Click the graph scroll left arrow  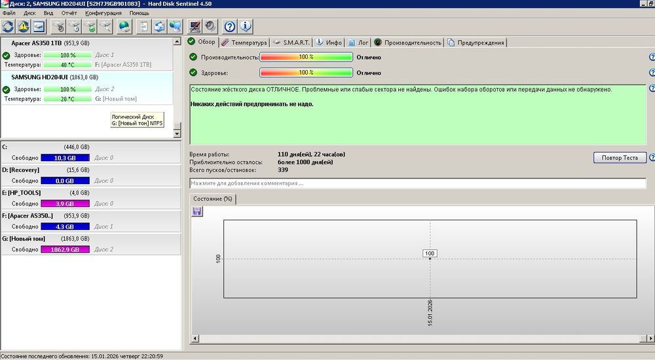195,338
